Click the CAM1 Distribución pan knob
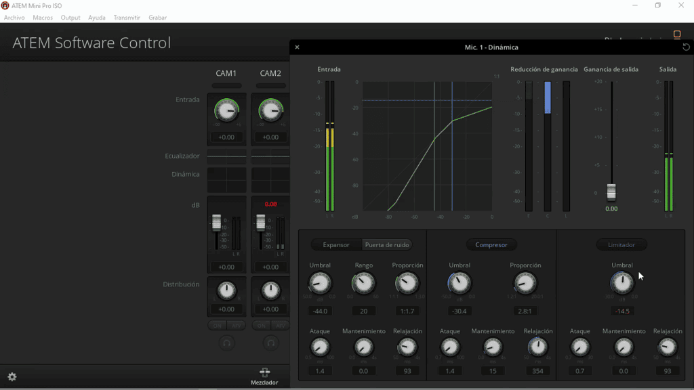694x390 pixels. point(226,290)
